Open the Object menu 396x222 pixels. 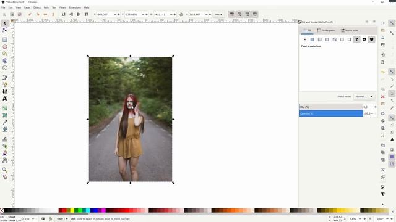point(37,7)
